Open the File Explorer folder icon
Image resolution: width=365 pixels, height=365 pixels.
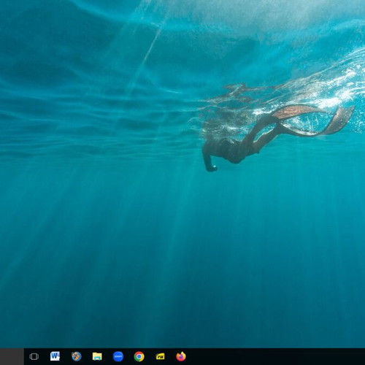[97, 356]
